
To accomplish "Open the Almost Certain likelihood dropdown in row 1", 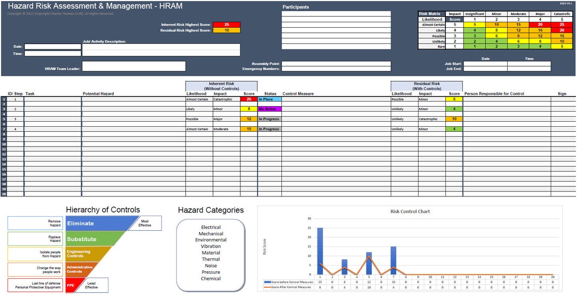I will [x=198, y=99].
